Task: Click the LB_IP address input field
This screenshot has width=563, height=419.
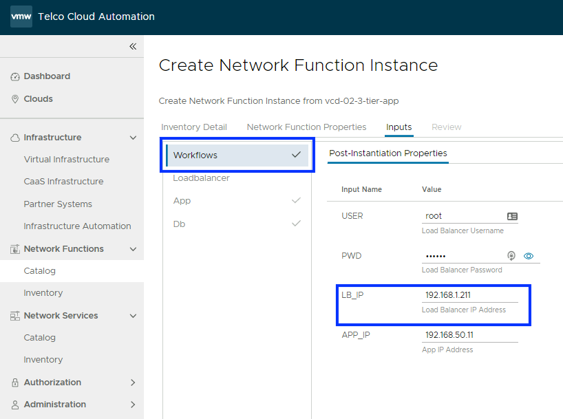Action: (469, 295)
